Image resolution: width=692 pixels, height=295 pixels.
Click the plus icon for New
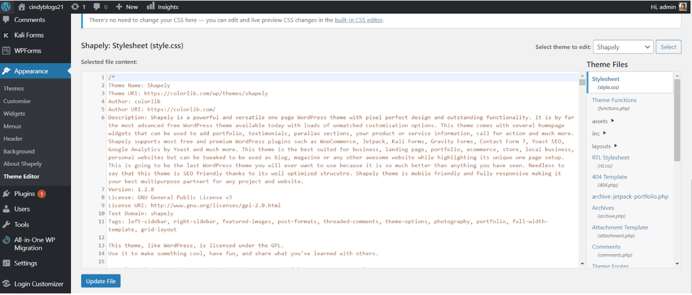(x=119, y=7)
